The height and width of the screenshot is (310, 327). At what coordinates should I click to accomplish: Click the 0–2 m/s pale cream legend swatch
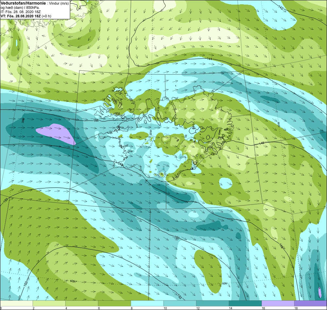tap(16, 303)
